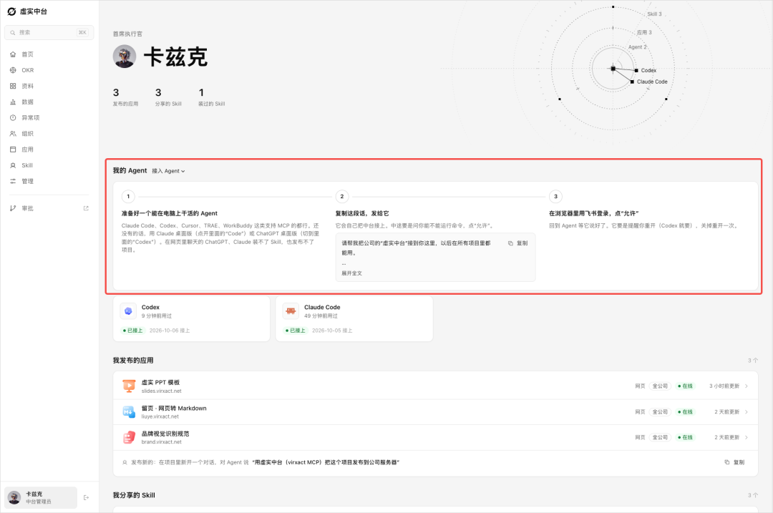Viewport: 773px width, 513px height.
Task: Click the 2026-10-06 接上 date on the Codex card
Action: click(x=170, y=330)
